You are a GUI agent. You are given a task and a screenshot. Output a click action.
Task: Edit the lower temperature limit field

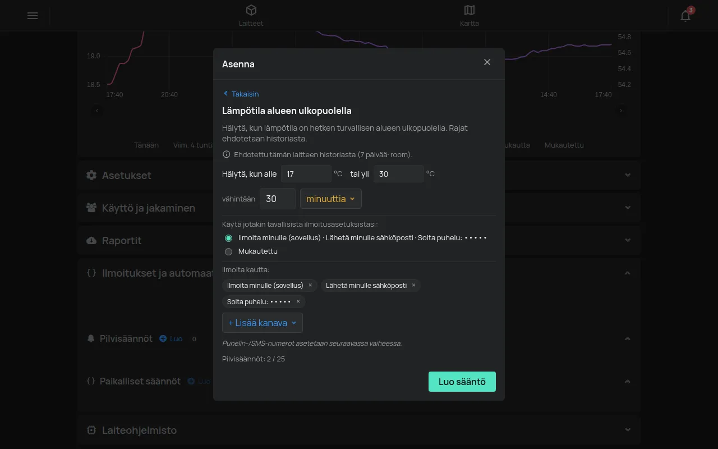pyautogui.click(x=306, y=174)
